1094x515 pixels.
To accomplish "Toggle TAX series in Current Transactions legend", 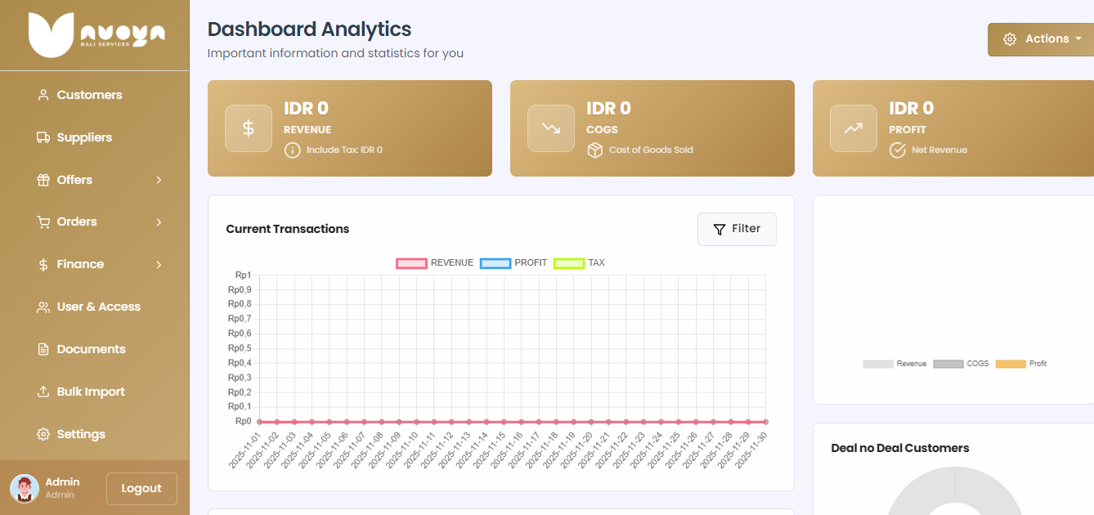I will point(580,263).
